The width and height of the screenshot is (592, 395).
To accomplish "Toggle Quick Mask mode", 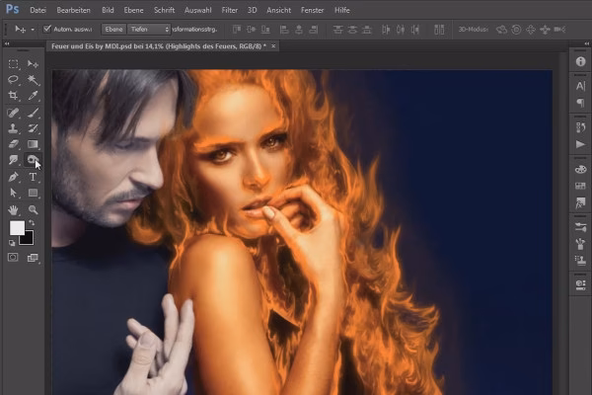I will click(14, 257).
